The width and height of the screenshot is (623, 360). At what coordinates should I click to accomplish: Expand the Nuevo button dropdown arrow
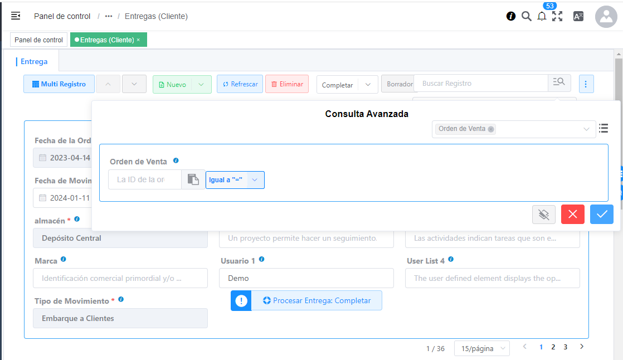point(201,84)
